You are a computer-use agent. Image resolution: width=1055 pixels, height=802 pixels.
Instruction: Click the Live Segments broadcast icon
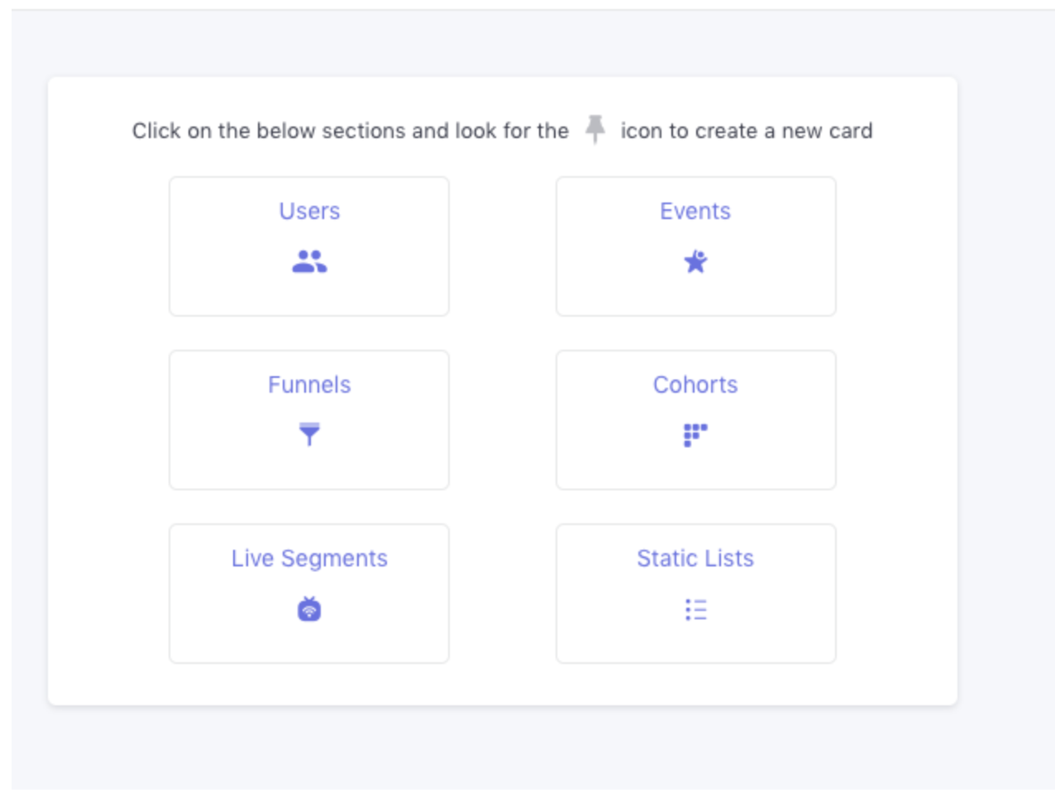pyautogui.click(x=309, y=609)
